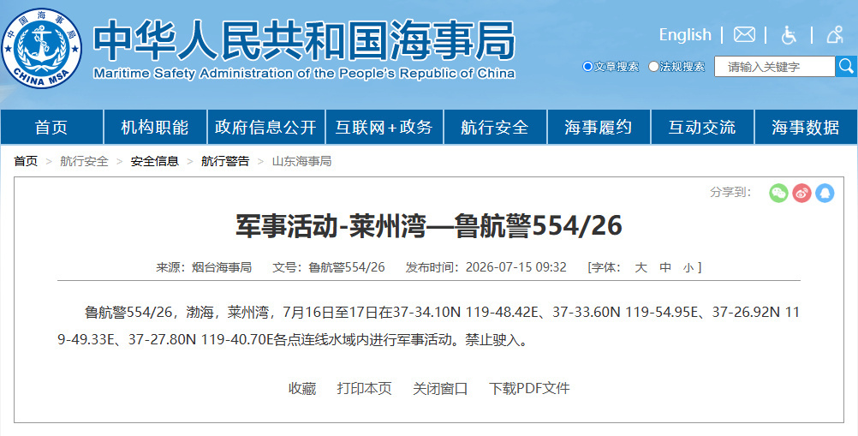
Task: Open the email envelope icon
Action: tap(744, 35)
